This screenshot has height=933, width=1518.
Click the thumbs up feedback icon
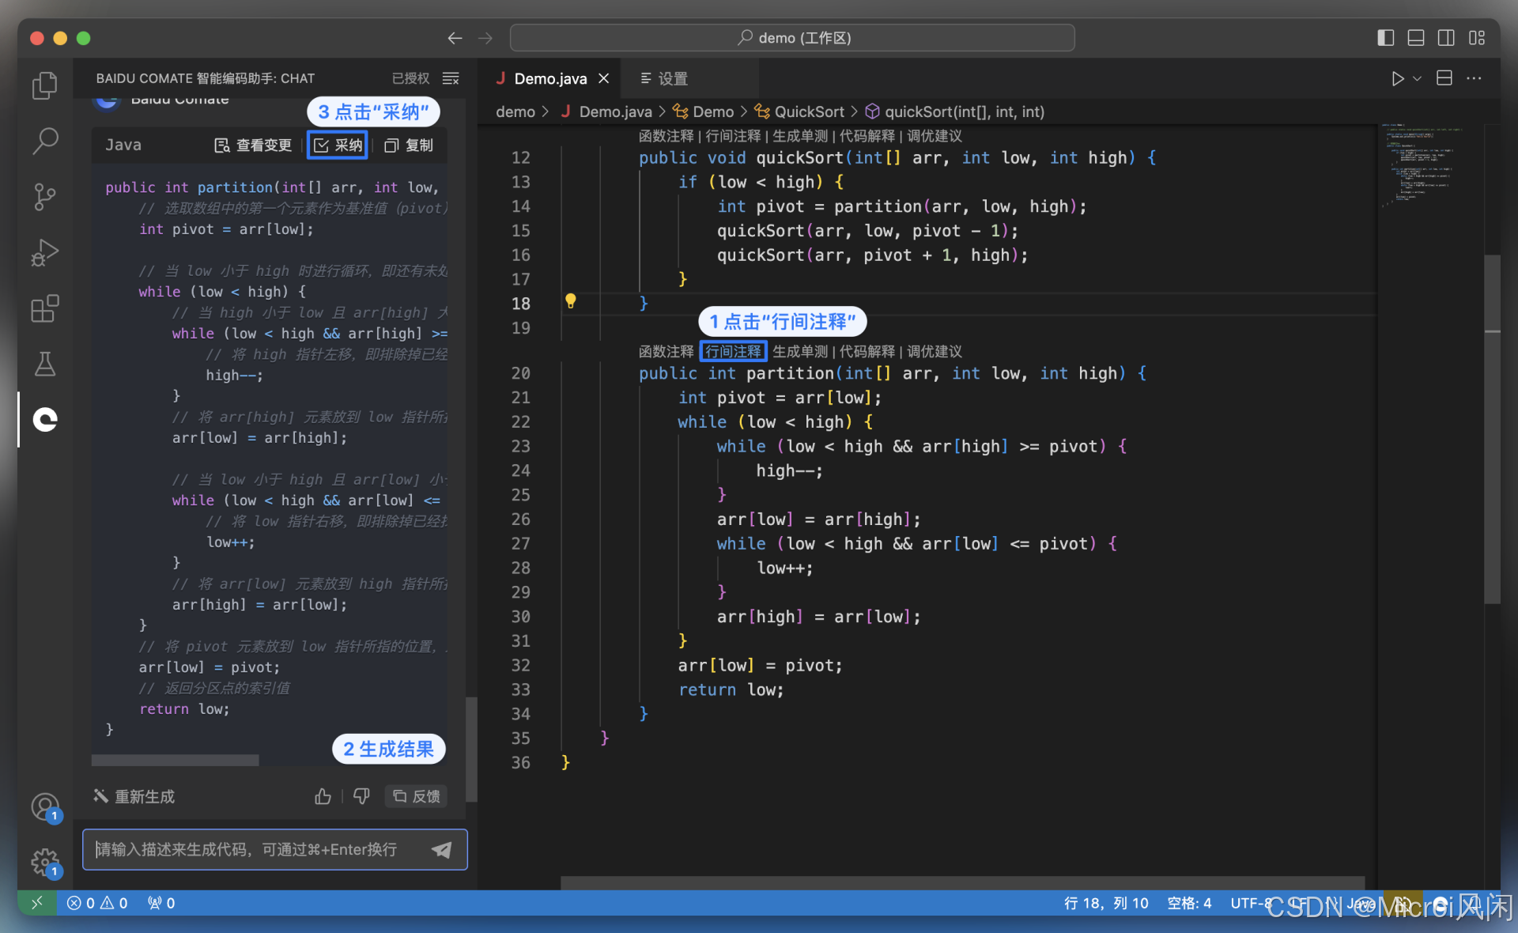tap(323, 796)
